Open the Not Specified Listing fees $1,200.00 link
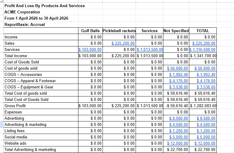 click(179, 131)
